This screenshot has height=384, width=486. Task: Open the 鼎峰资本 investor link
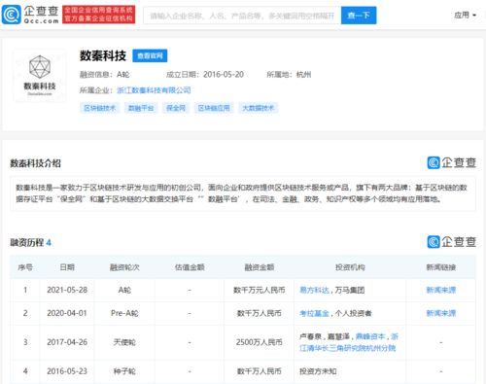coord(370,336)
